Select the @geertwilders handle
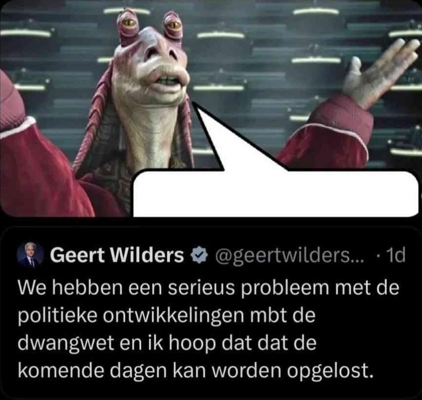 coord(289,256)
